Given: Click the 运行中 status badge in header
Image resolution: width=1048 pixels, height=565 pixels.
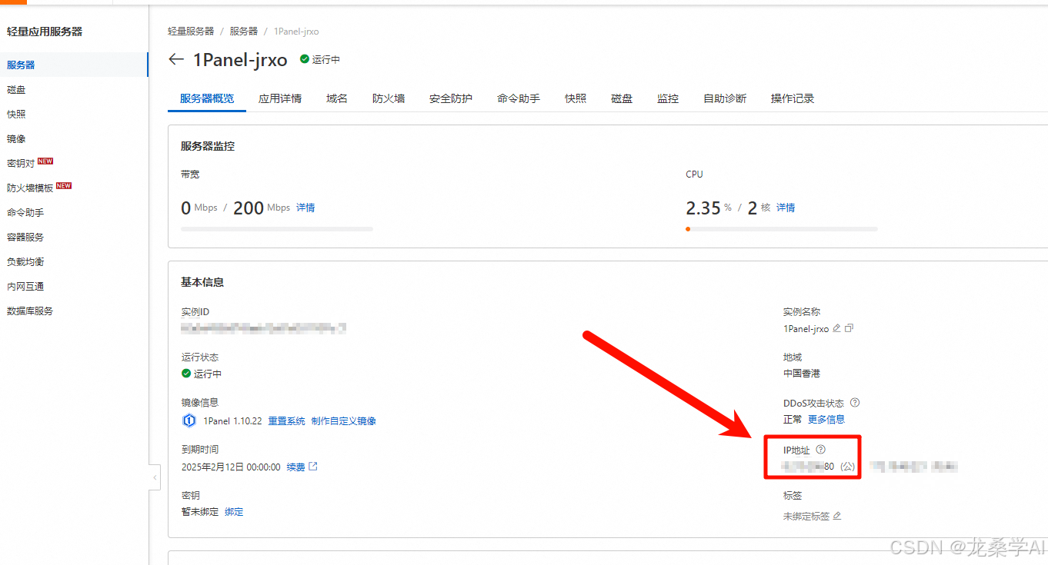Looking at the screenshot, I should click(320, 59).
